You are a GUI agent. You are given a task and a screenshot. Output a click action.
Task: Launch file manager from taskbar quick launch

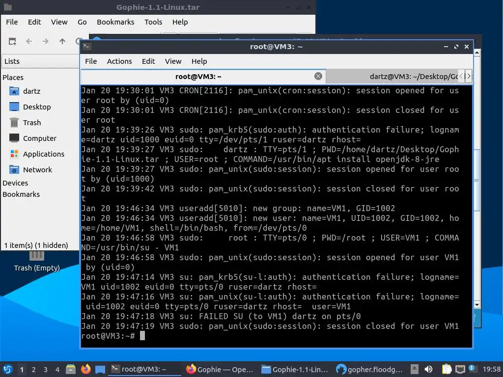(x=71, y=369)
